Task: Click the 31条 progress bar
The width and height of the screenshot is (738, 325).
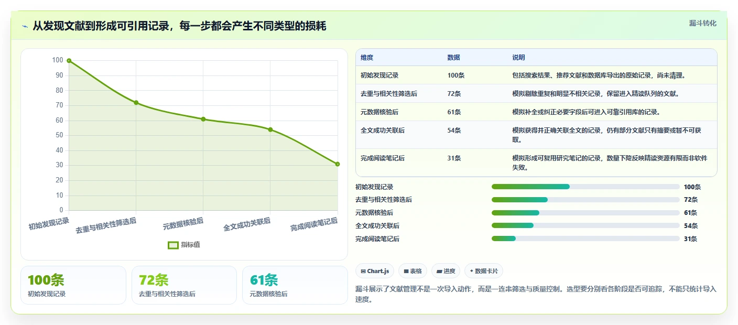Action: pos(585,239)
